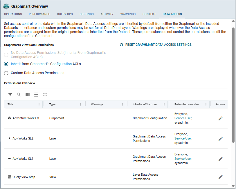Switch to the Performance tab
Viewport: 236px width, 189px height.
point(39,14)
